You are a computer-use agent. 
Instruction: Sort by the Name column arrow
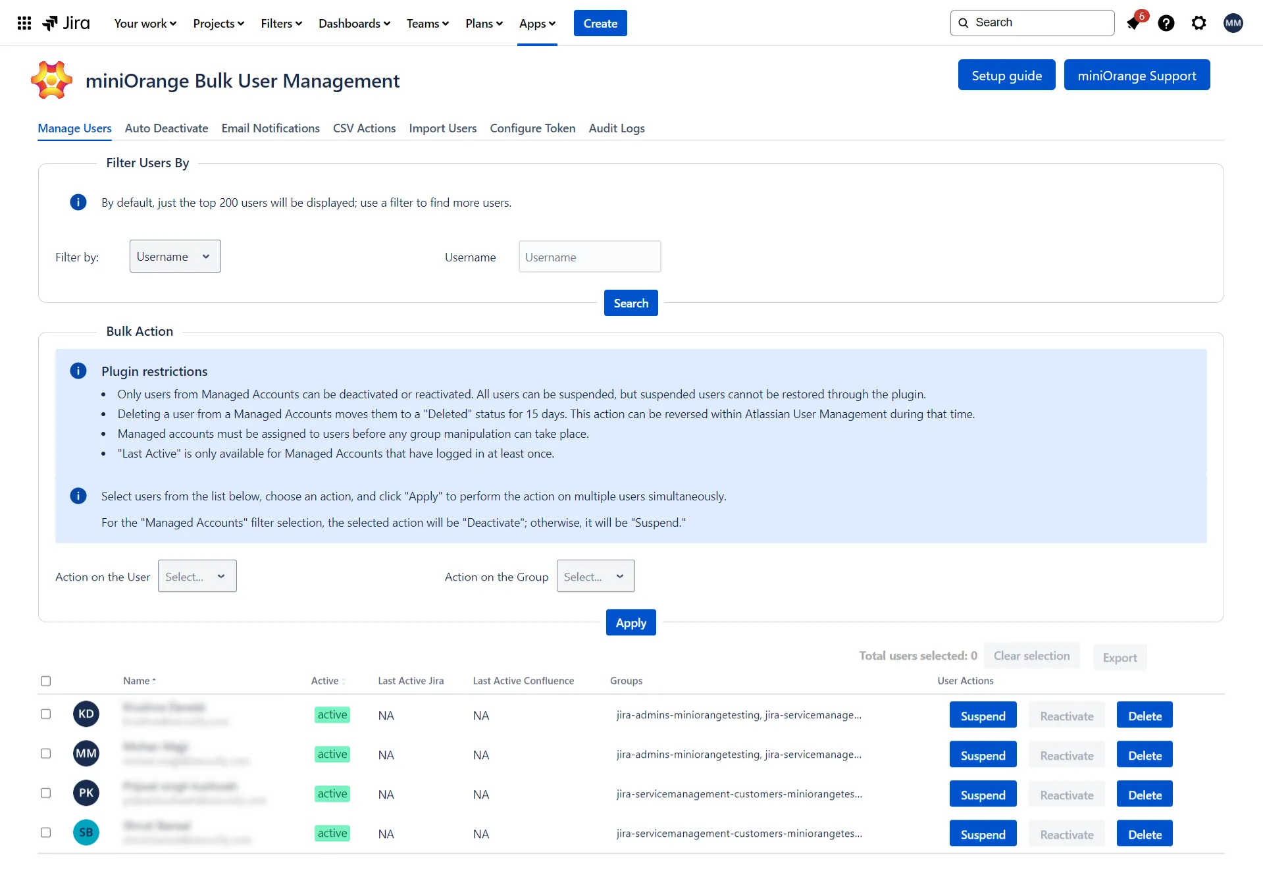[154, 681]
